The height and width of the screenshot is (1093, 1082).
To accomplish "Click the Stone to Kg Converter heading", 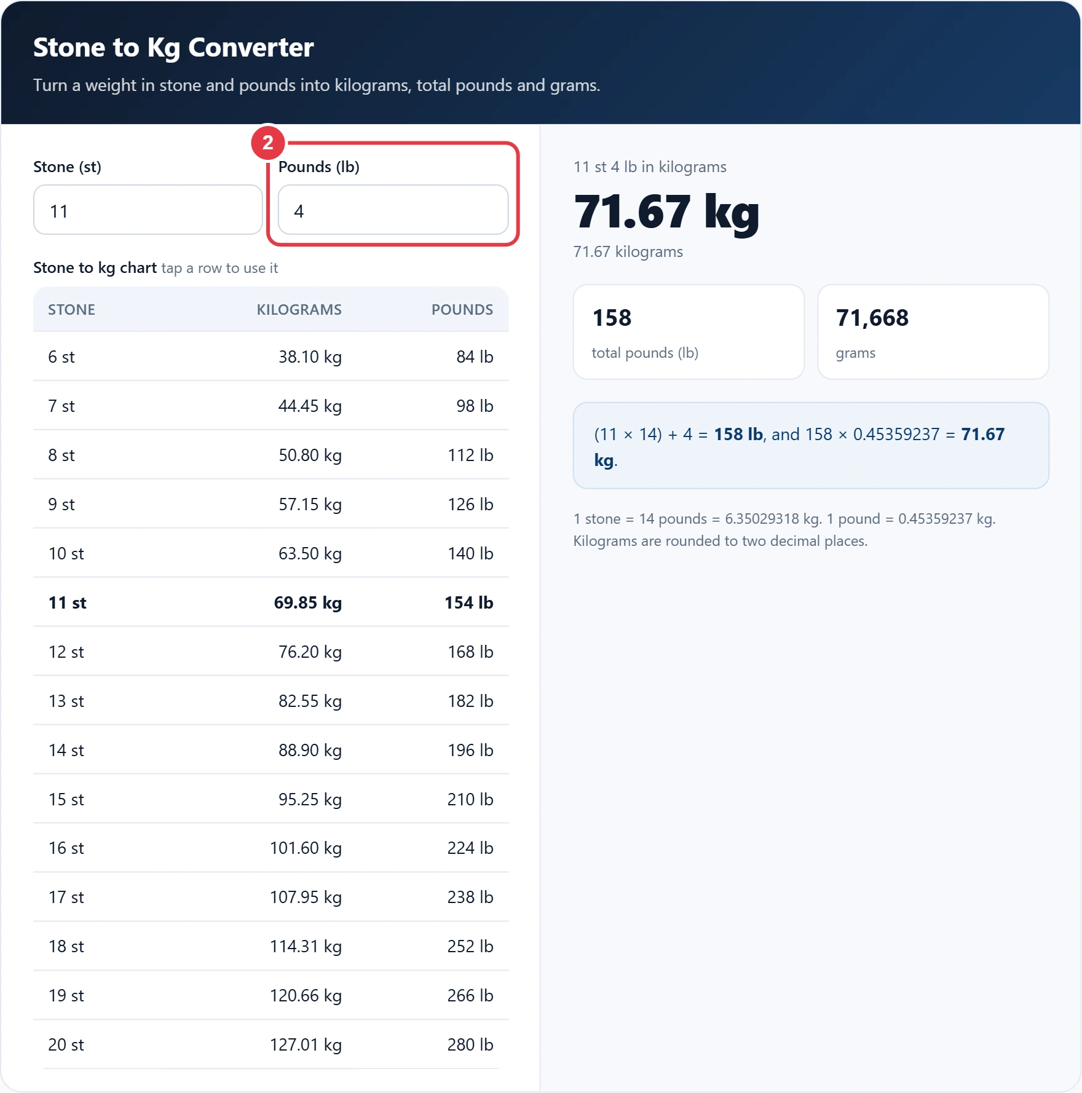I will (173, 47).
